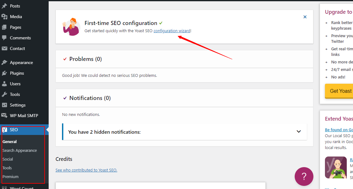Open Social under SEO submenu
This screenshot has height=189, width=353.
point(8,159)
